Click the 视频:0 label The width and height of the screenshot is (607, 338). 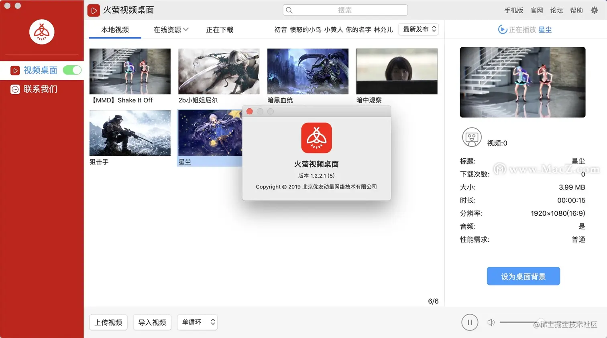(x=497, y=143)
